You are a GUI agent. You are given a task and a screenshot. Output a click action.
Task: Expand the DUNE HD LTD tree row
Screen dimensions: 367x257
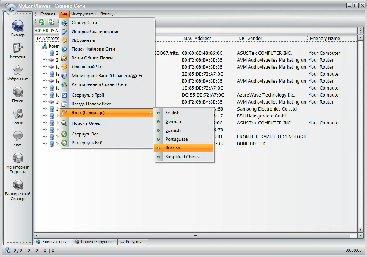pyautogui.click(x=44, y=144)
